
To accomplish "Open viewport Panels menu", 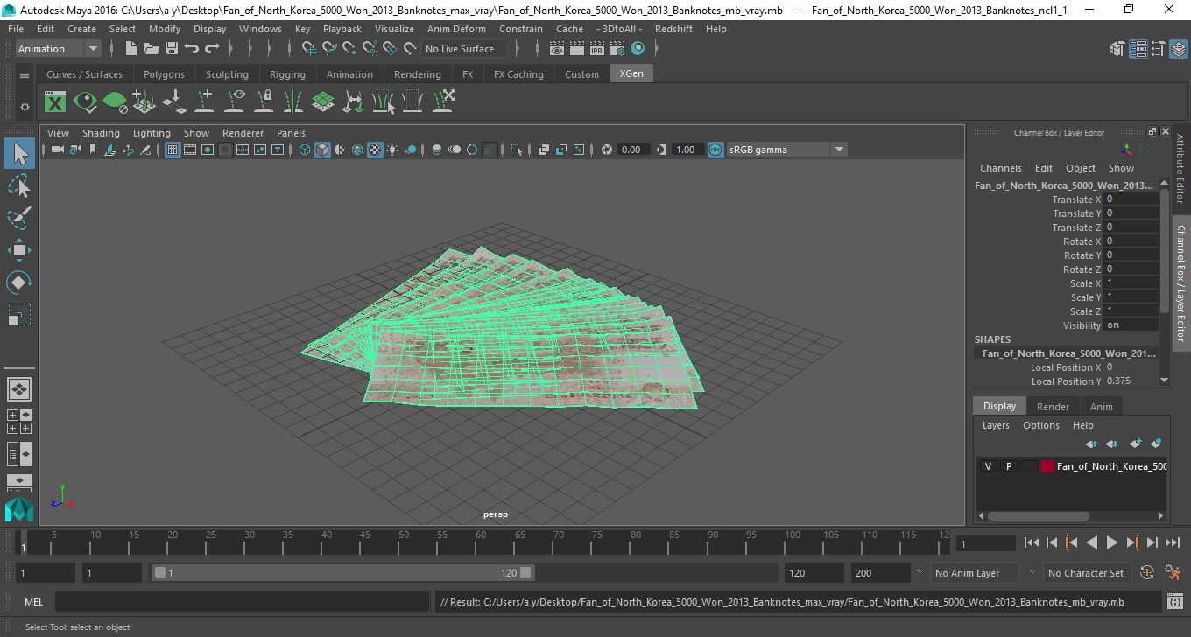I will pos(291,133).
